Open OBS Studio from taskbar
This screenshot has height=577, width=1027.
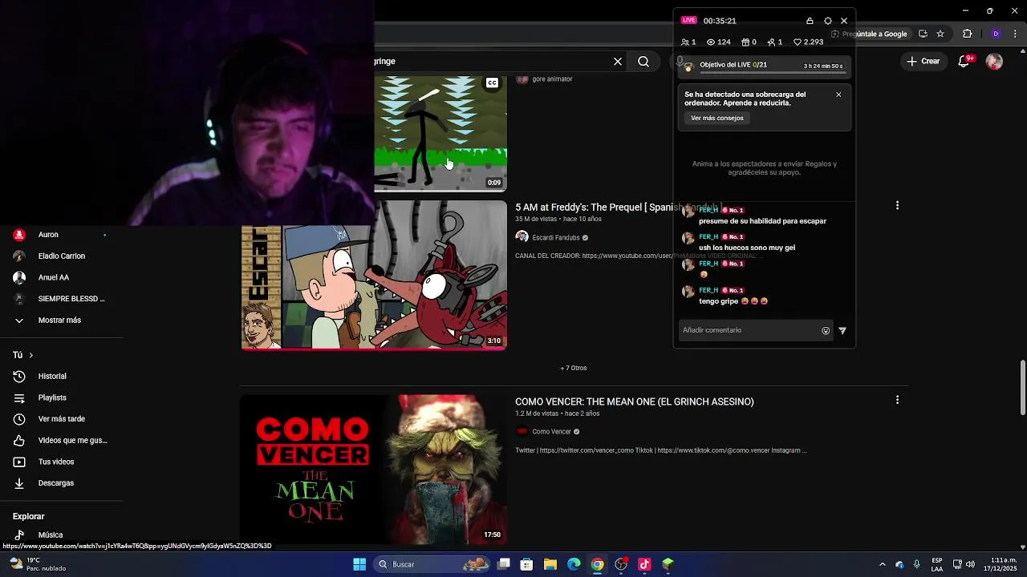pos(621,564)
